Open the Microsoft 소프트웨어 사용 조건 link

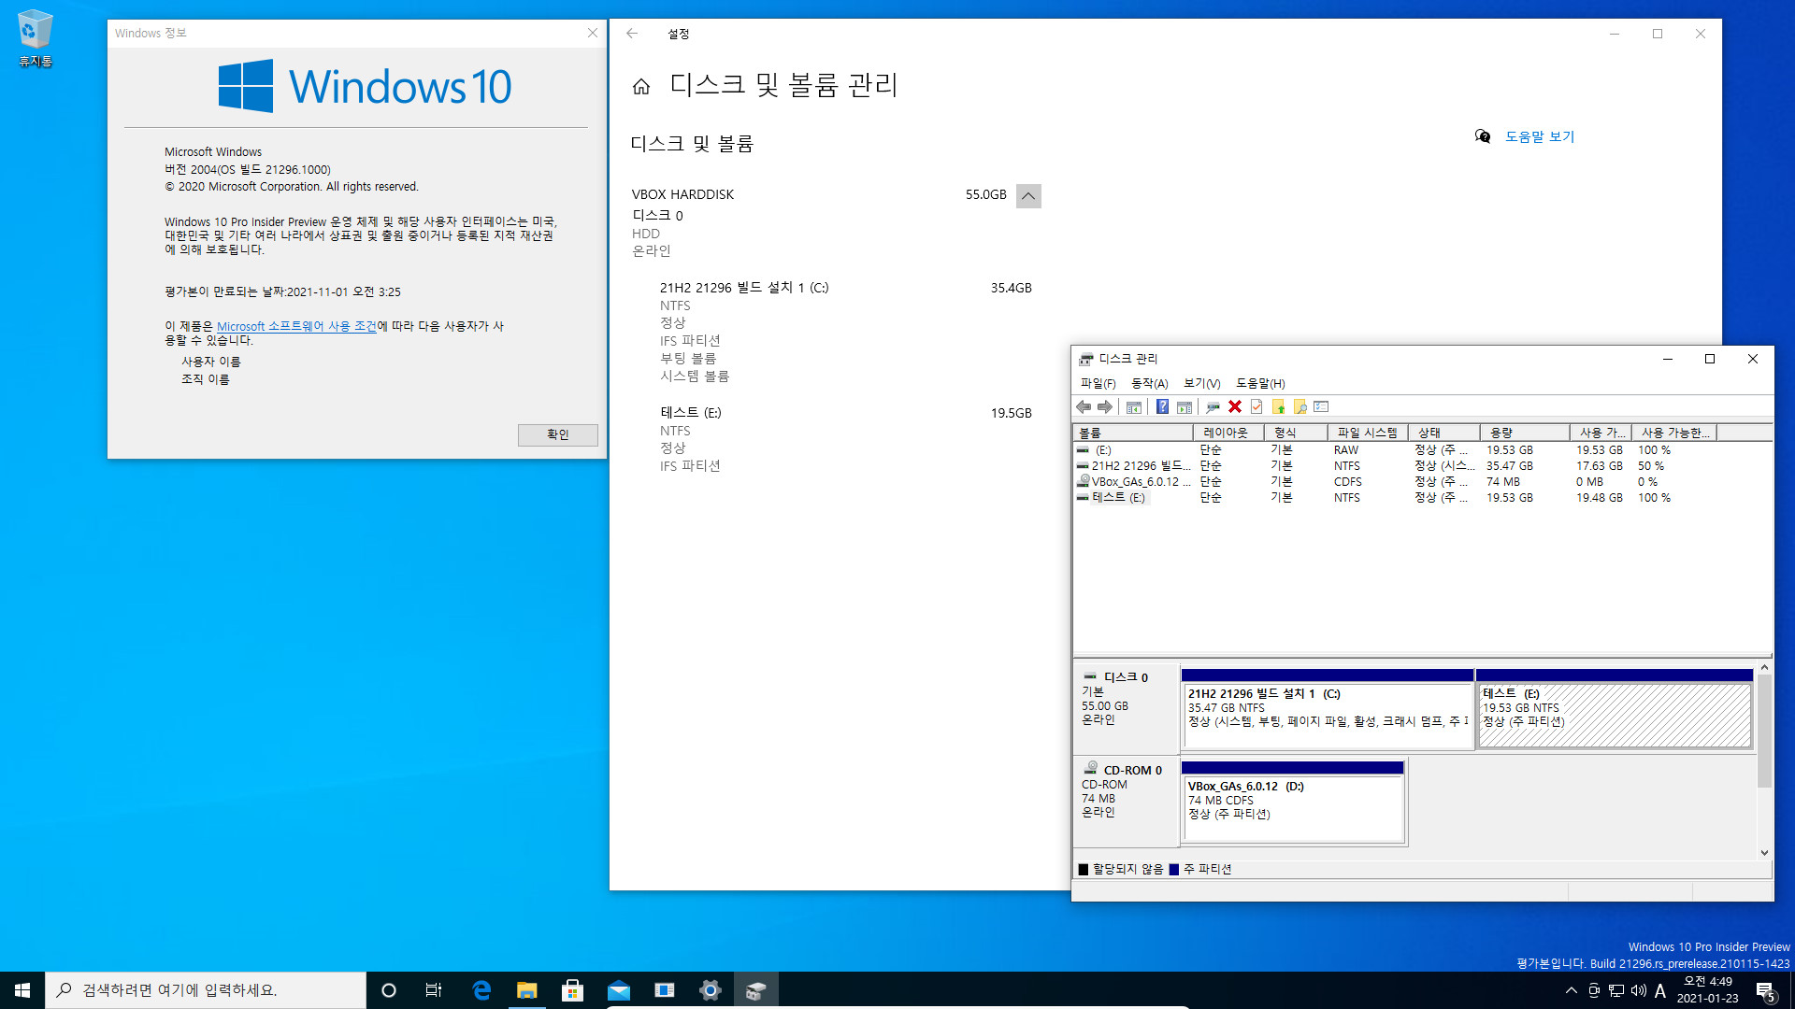296,327
